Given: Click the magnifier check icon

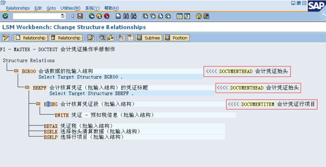Looking at the screenshot, I should tap(102, 38).
